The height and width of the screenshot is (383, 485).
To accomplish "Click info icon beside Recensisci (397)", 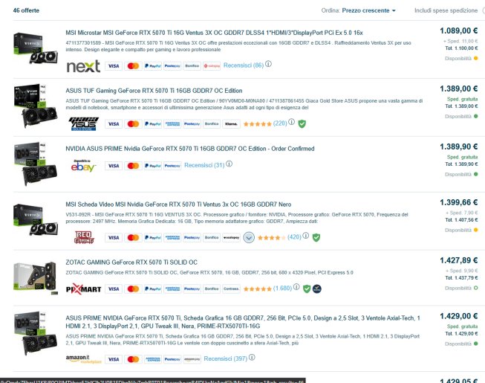I will (252, 357).
